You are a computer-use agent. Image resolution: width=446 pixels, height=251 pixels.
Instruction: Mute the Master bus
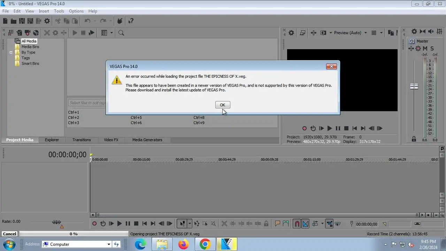pos(425,48)
